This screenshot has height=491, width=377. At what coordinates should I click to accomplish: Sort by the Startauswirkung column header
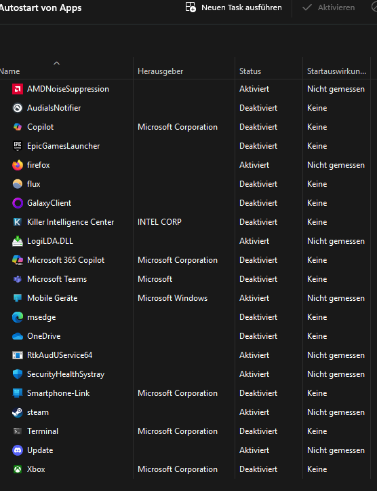point(336,71)
